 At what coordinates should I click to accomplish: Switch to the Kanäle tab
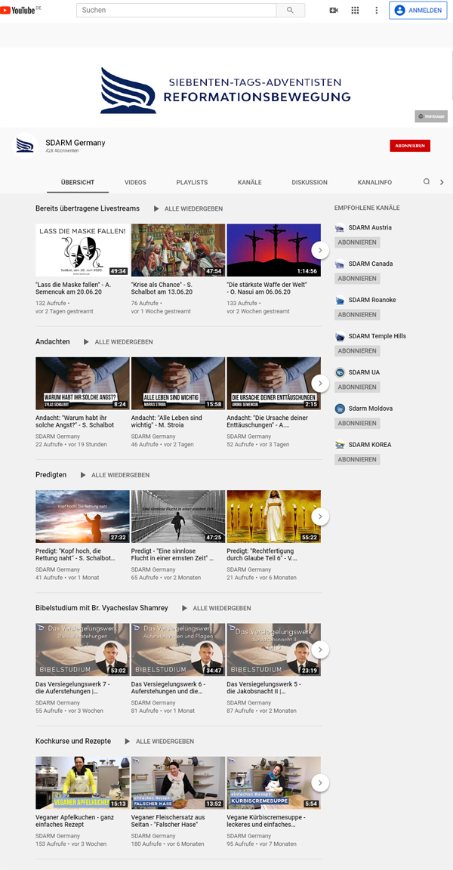coord(249,182)
